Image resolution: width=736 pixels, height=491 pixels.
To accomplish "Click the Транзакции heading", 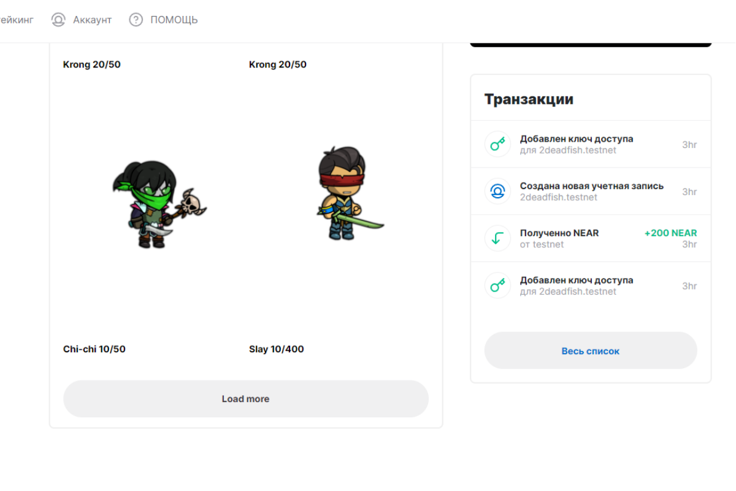I will pyautogui.click(x=529, y=99).
